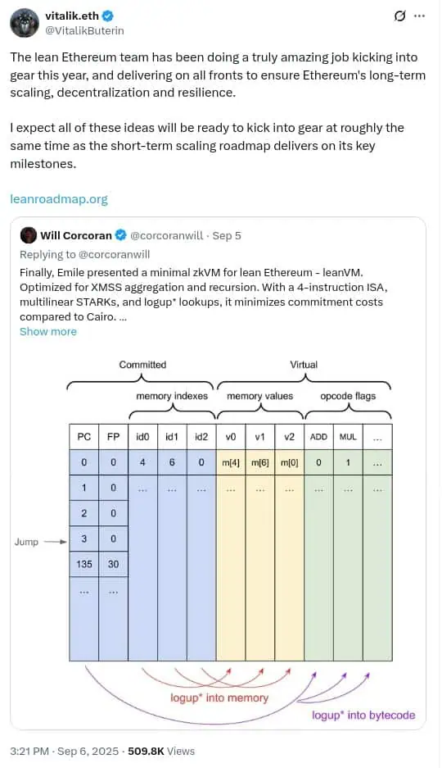Open @corcoranwill handle in quoted tweet
This screenshot has width=442, height=768.
pos(166,235)
